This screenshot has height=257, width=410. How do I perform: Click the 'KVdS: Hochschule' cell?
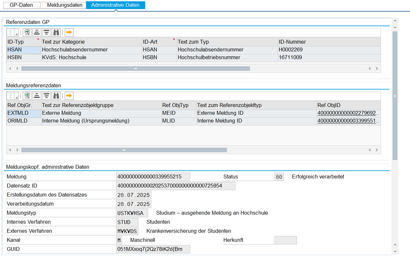pos(92,58)
